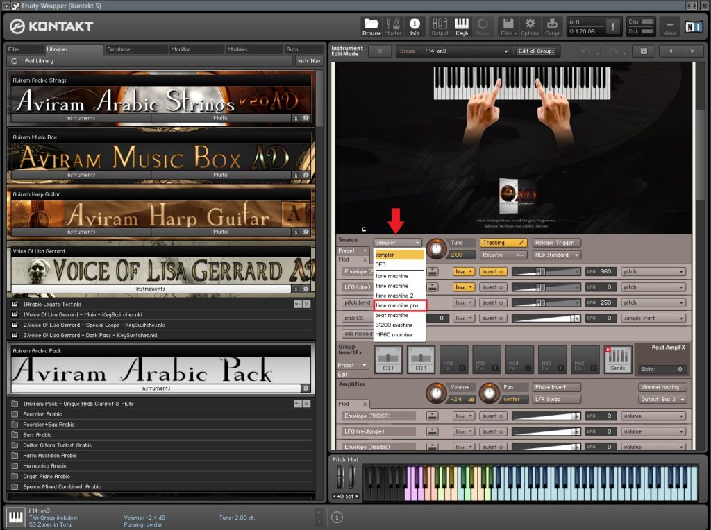This screenshot has height=530, width=711.
Task: Go to the next instrument
Action: [x=692, y=51]
